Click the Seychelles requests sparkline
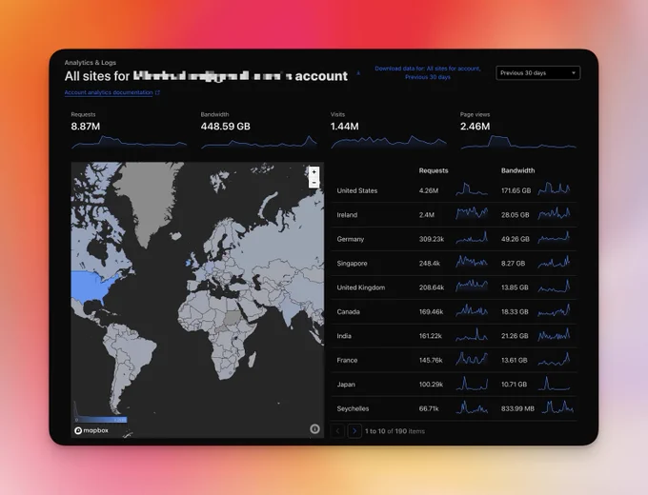 [x=472, y=407]
